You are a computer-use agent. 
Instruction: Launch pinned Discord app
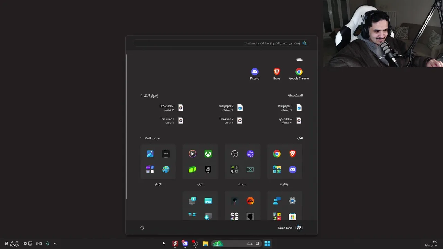[255, 74]
